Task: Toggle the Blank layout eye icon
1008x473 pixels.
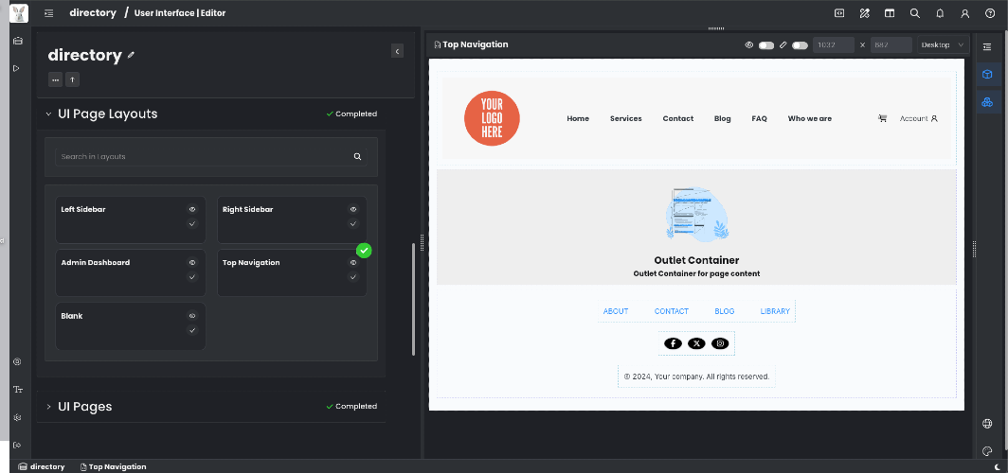Action: tap(191, 316)
